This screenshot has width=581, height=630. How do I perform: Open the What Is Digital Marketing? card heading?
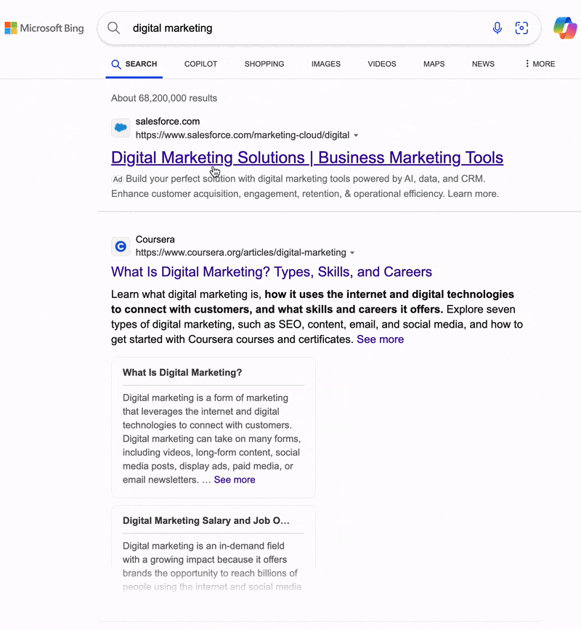(182, 373)
